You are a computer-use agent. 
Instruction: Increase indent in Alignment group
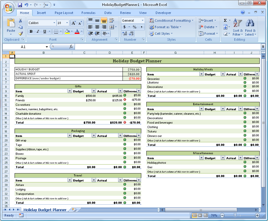coord(97,34)
